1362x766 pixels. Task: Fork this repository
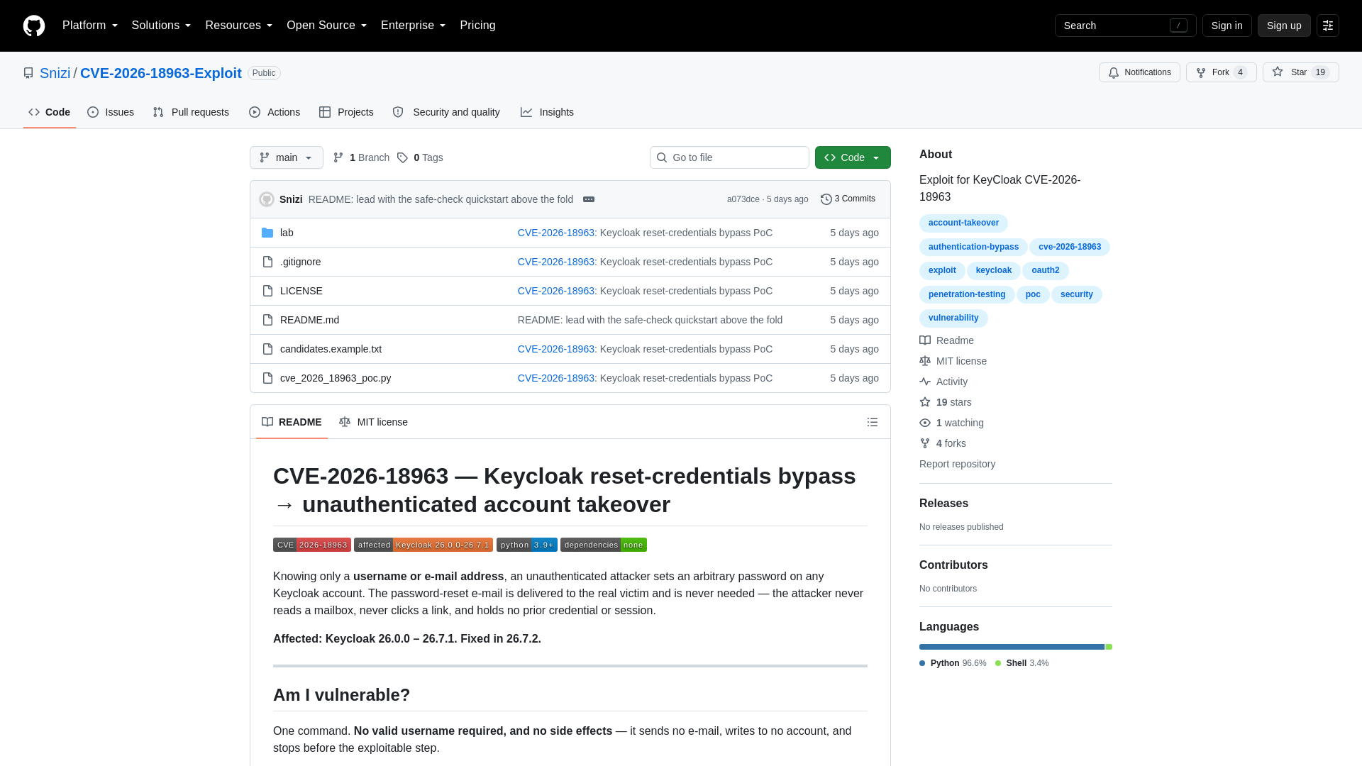1221,72
